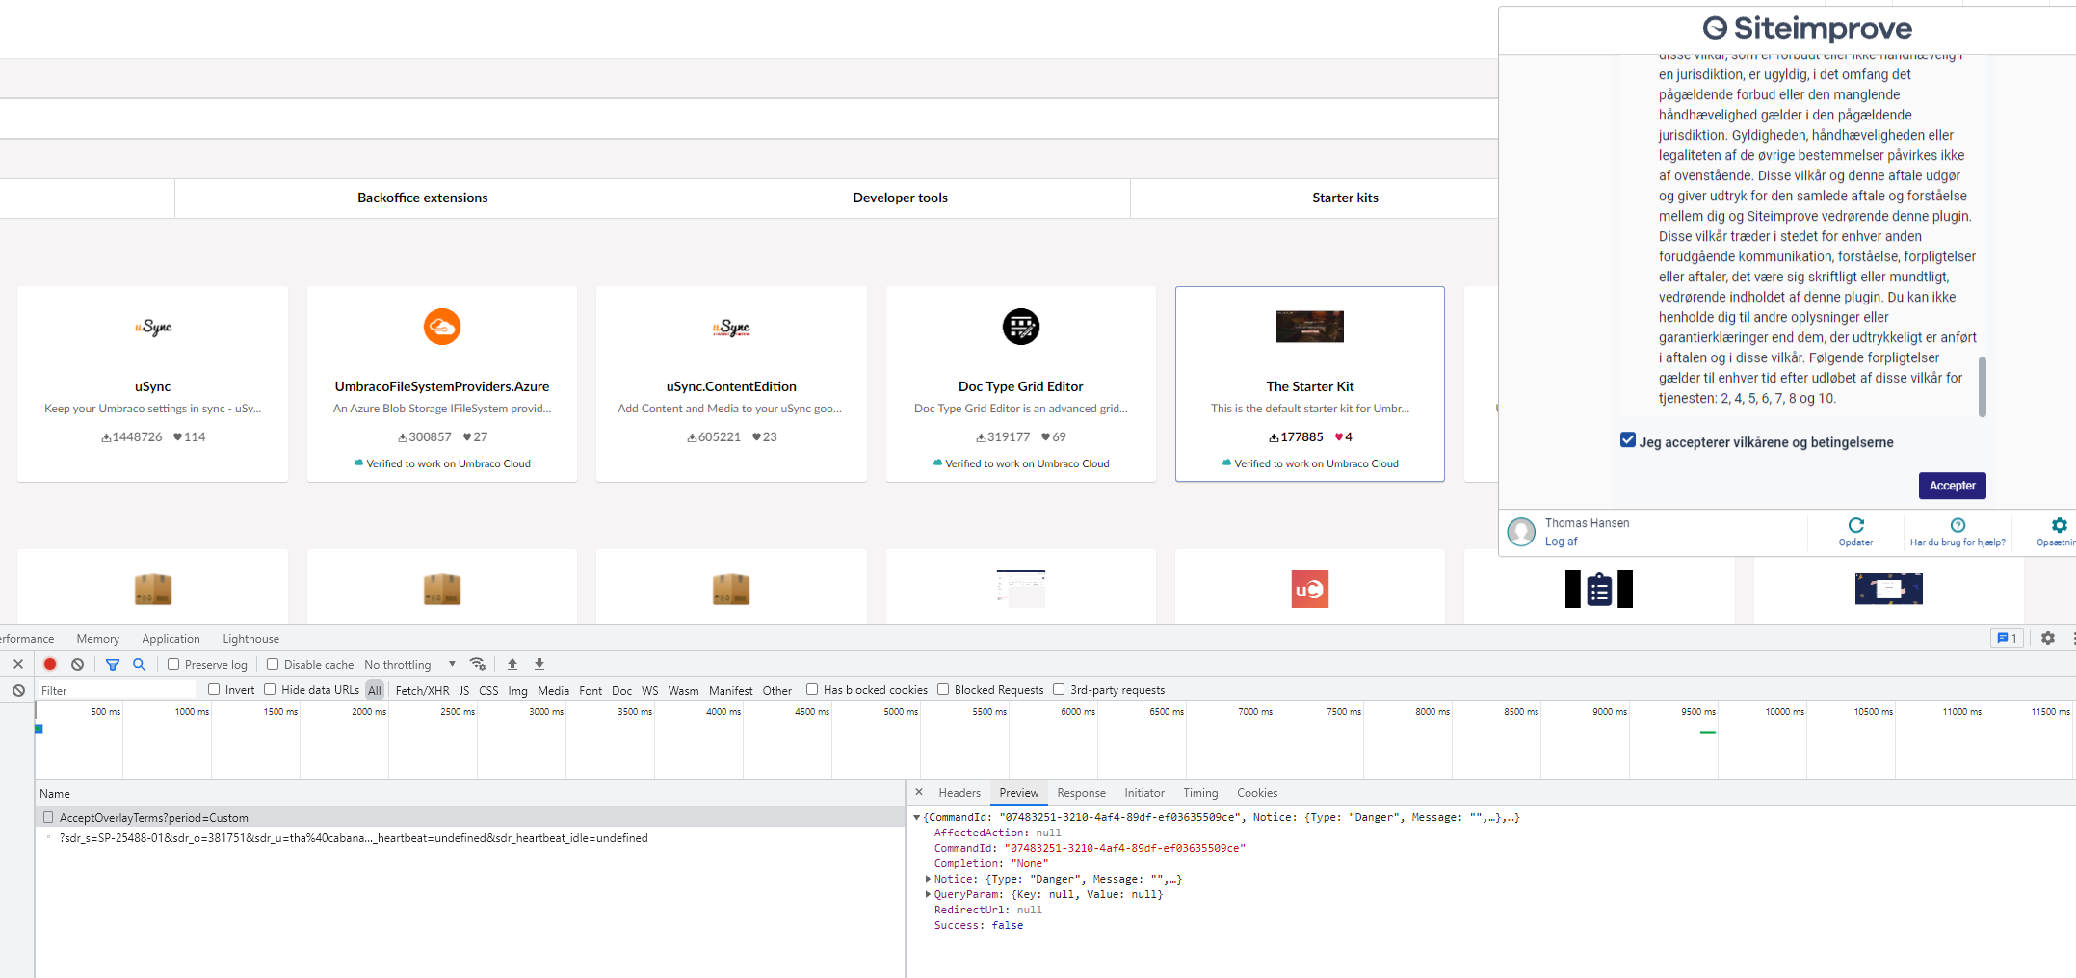Click the export HAR download arrow icon
Image resolution: width=2076 pixels, height=978 pixels.
click(x=539, y=664)
